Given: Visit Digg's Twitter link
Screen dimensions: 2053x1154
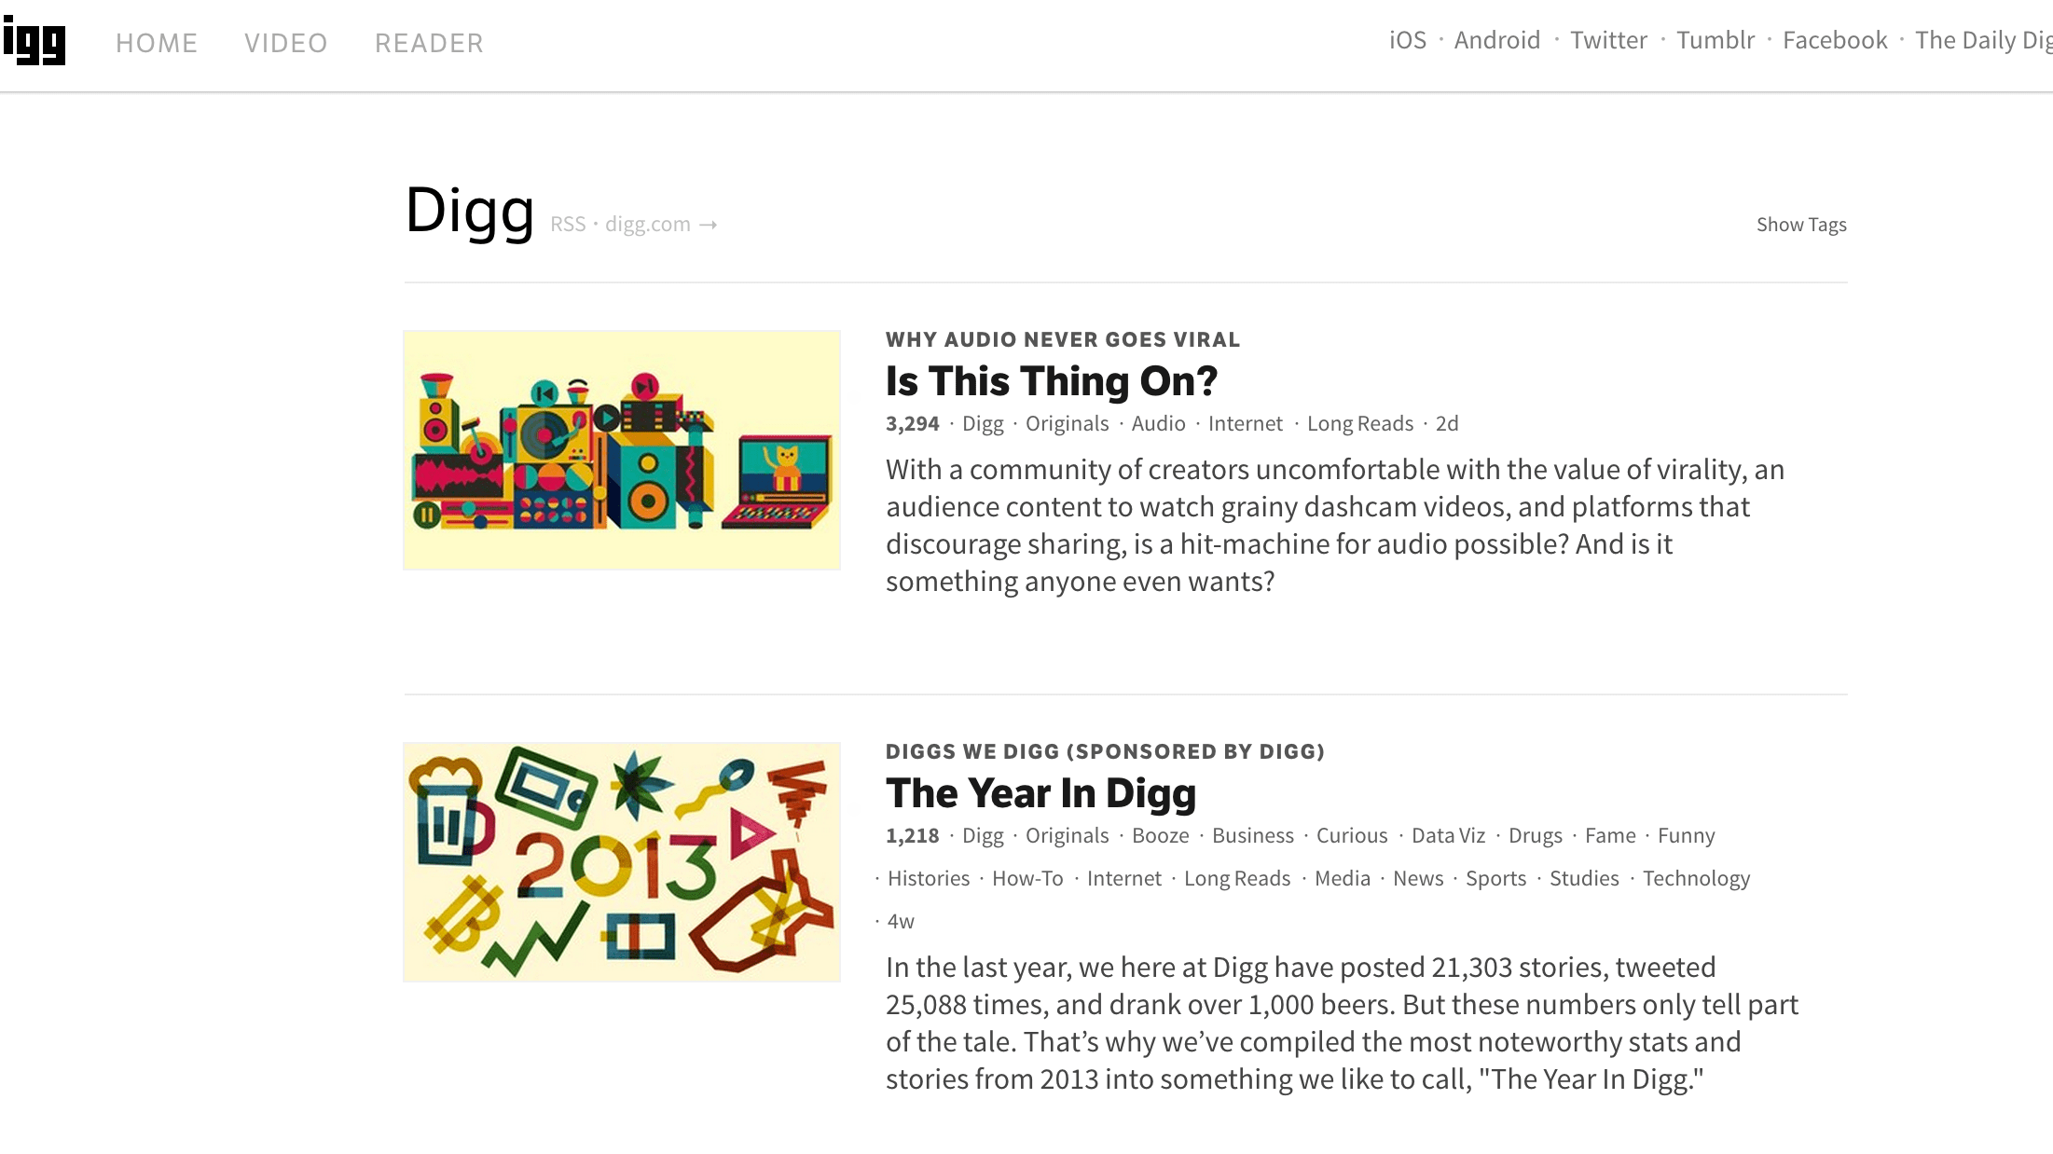Looking at the screenshot, I should tap(1608, 40).
